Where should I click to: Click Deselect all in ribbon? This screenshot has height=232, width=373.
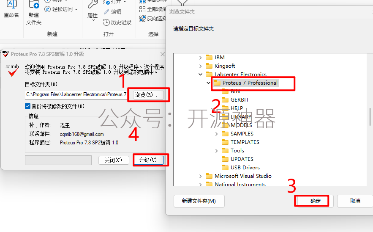coord(152,9)
